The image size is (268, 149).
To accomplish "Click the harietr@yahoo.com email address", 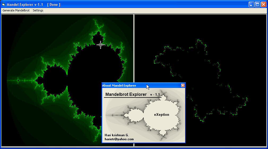I will point(119,139).
